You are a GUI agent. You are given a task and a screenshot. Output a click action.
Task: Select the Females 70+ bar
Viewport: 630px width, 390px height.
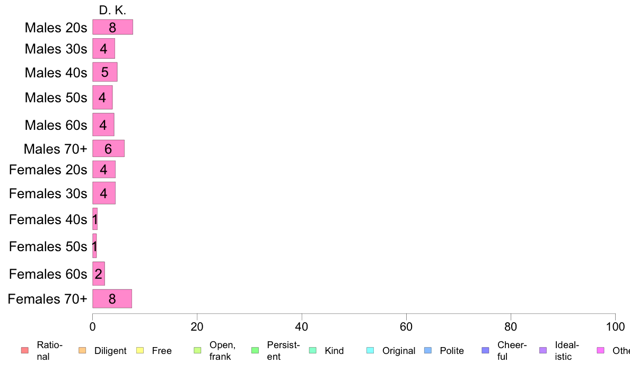(x=112, y=299)
